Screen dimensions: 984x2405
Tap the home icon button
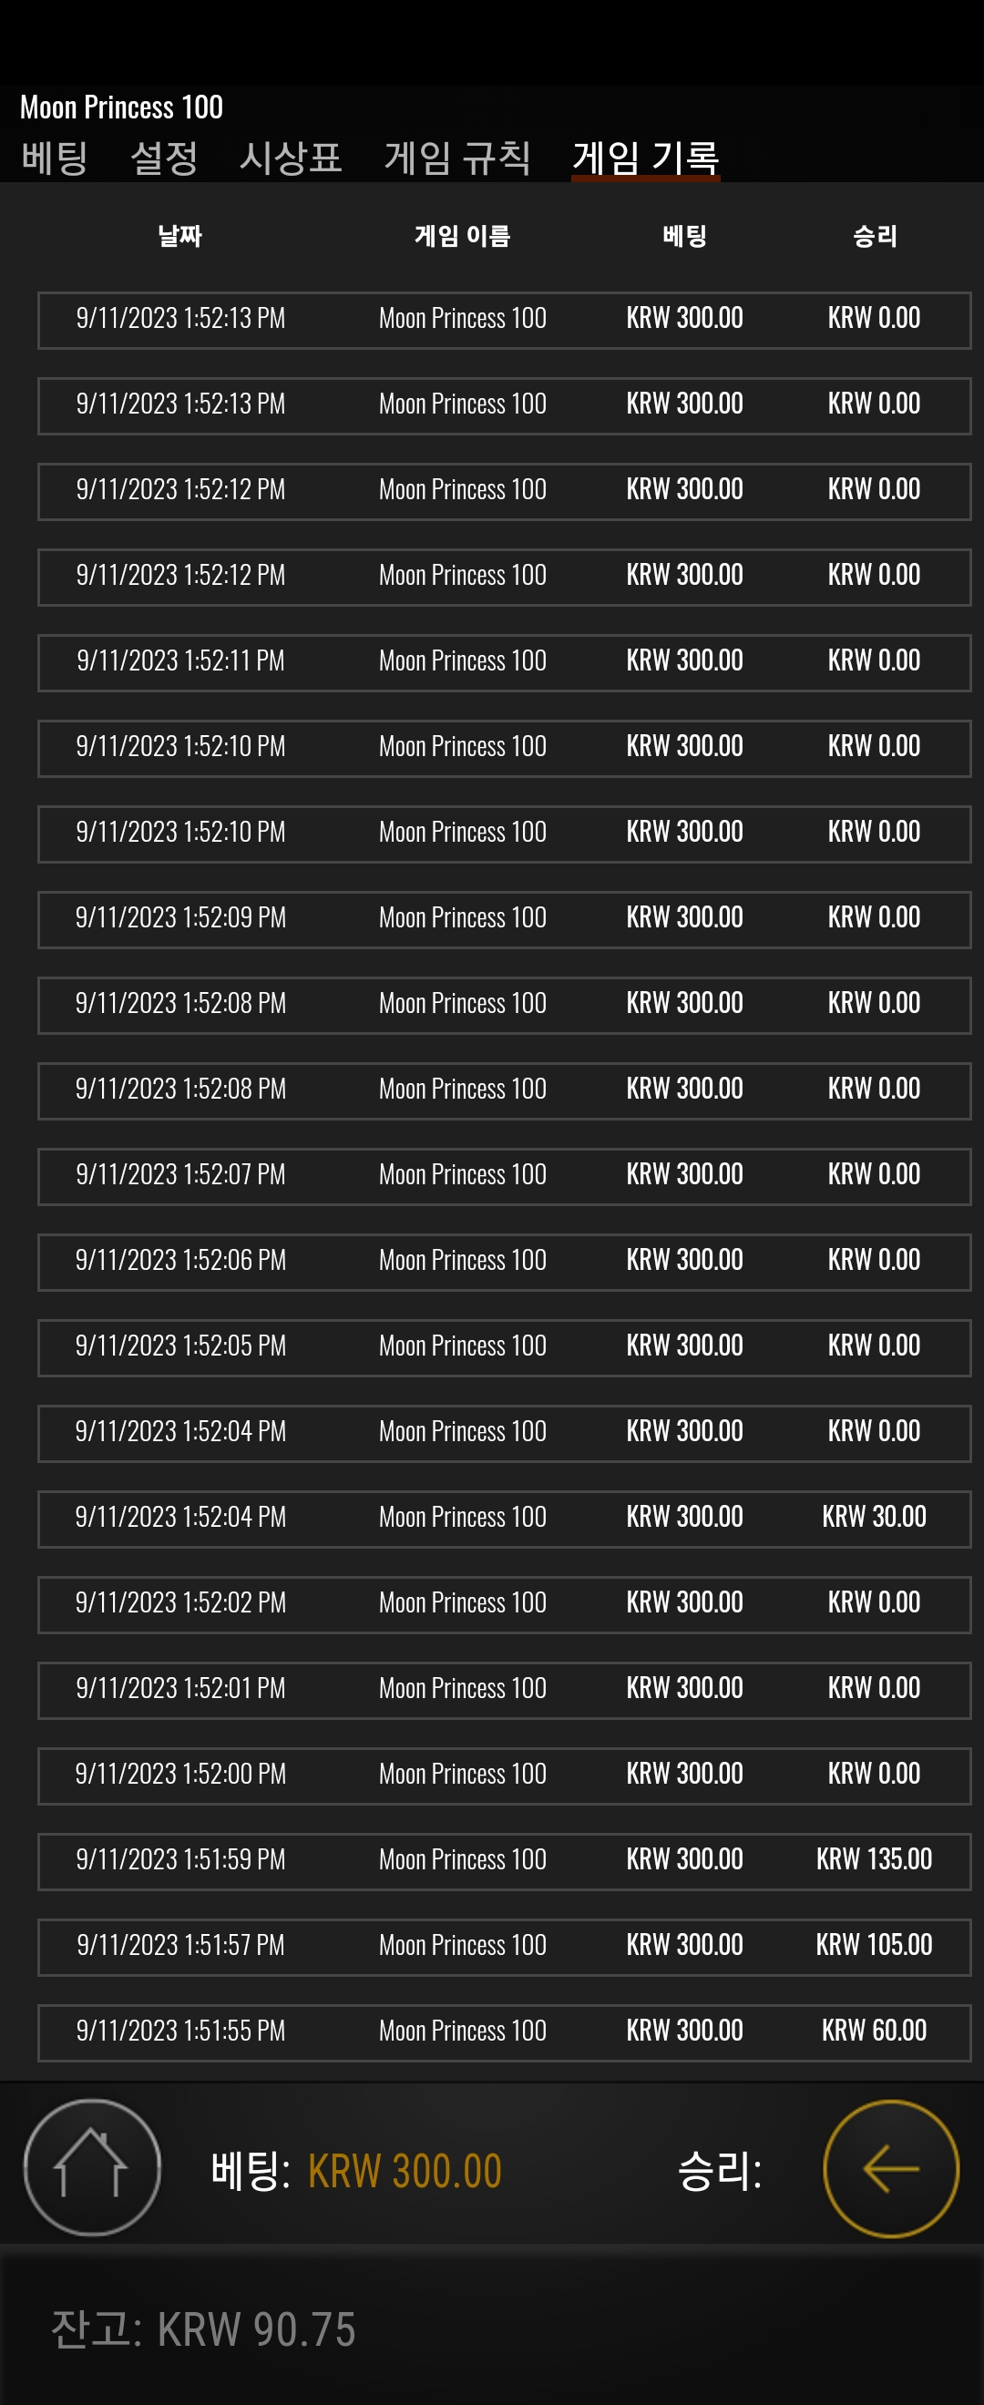pyautogui.click(x=91, y=2167)
